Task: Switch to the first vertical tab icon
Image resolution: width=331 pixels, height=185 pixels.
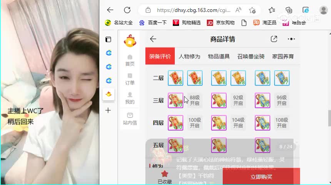Action: point(109,53)
